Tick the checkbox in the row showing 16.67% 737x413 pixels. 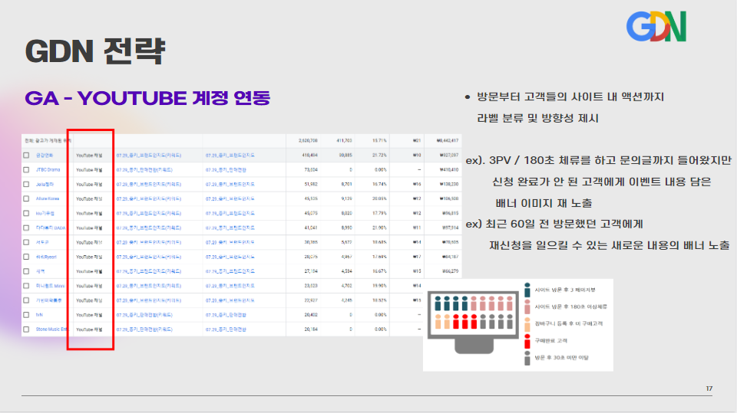click(x=26, y=271)
